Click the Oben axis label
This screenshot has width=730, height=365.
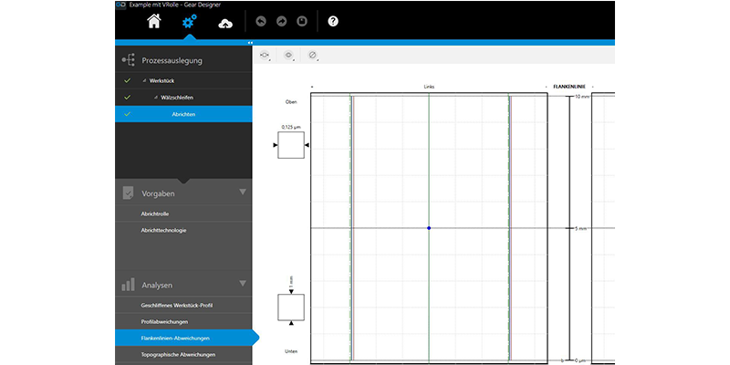coord(291,101)
